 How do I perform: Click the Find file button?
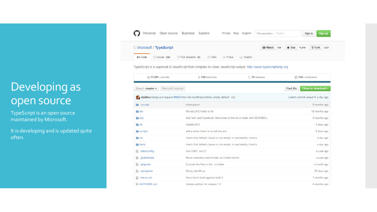point(292,88)
